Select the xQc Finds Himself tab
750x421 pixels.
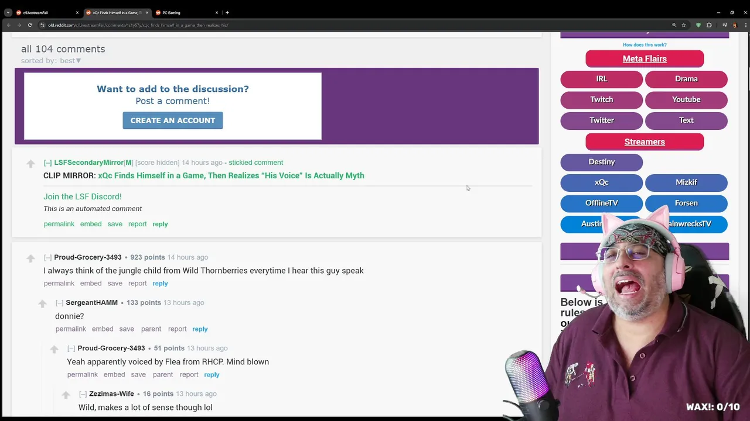point(117,12)
